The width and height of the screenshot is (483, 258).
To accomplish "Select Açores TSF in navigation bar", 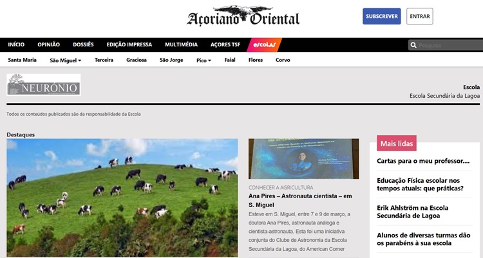I will (225, 44).
